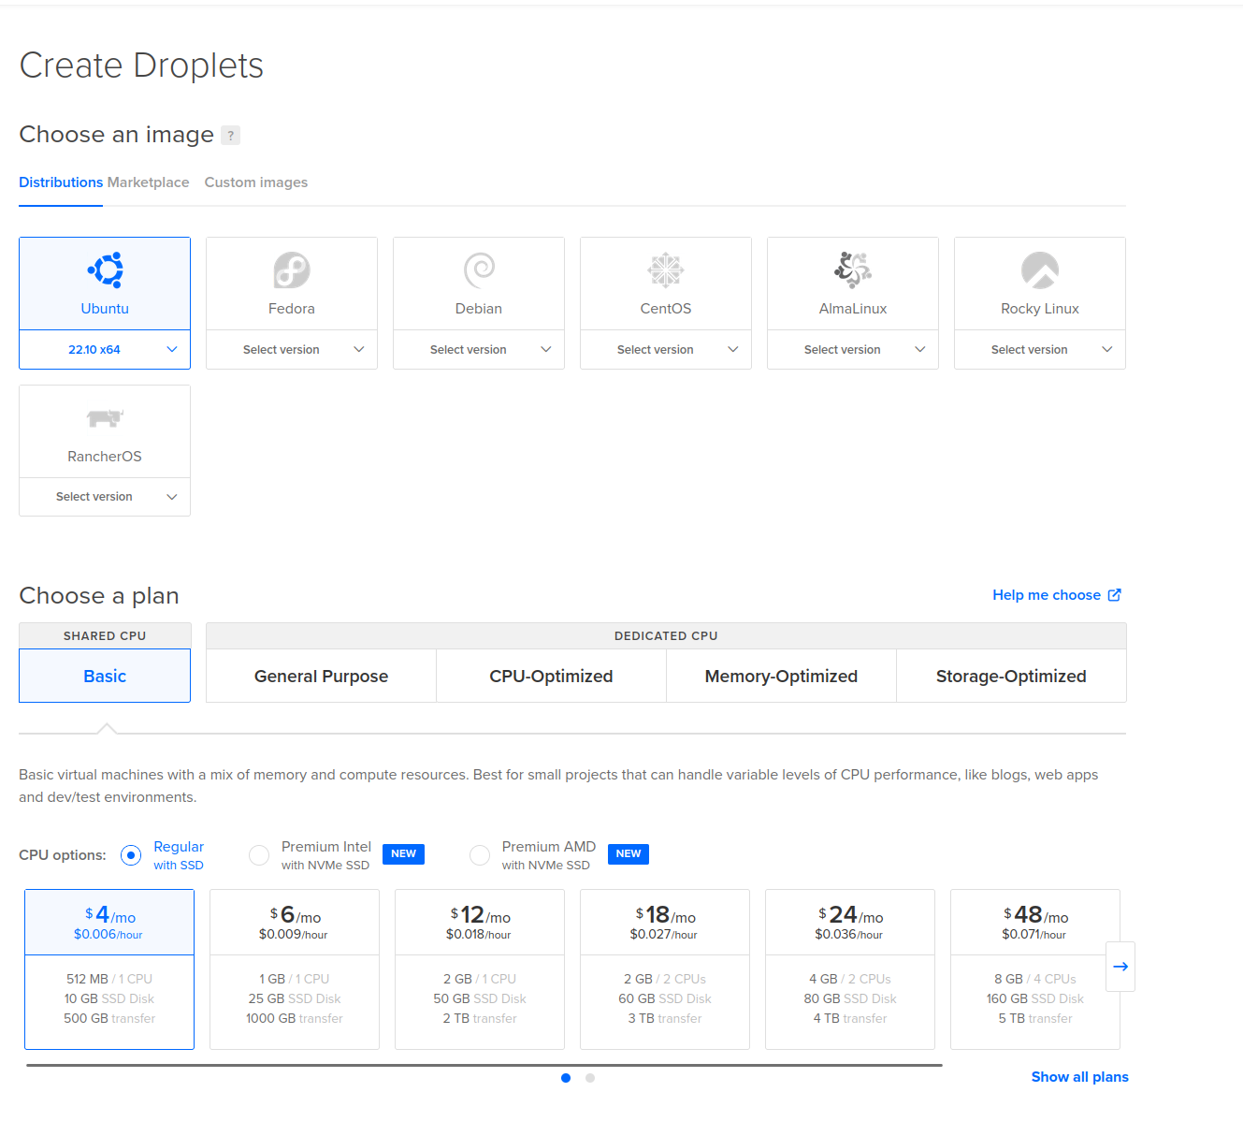Screen dimensions: 1243x1136
Task: Expand RancherOS Select version dropdown
Action: [105, 497]
